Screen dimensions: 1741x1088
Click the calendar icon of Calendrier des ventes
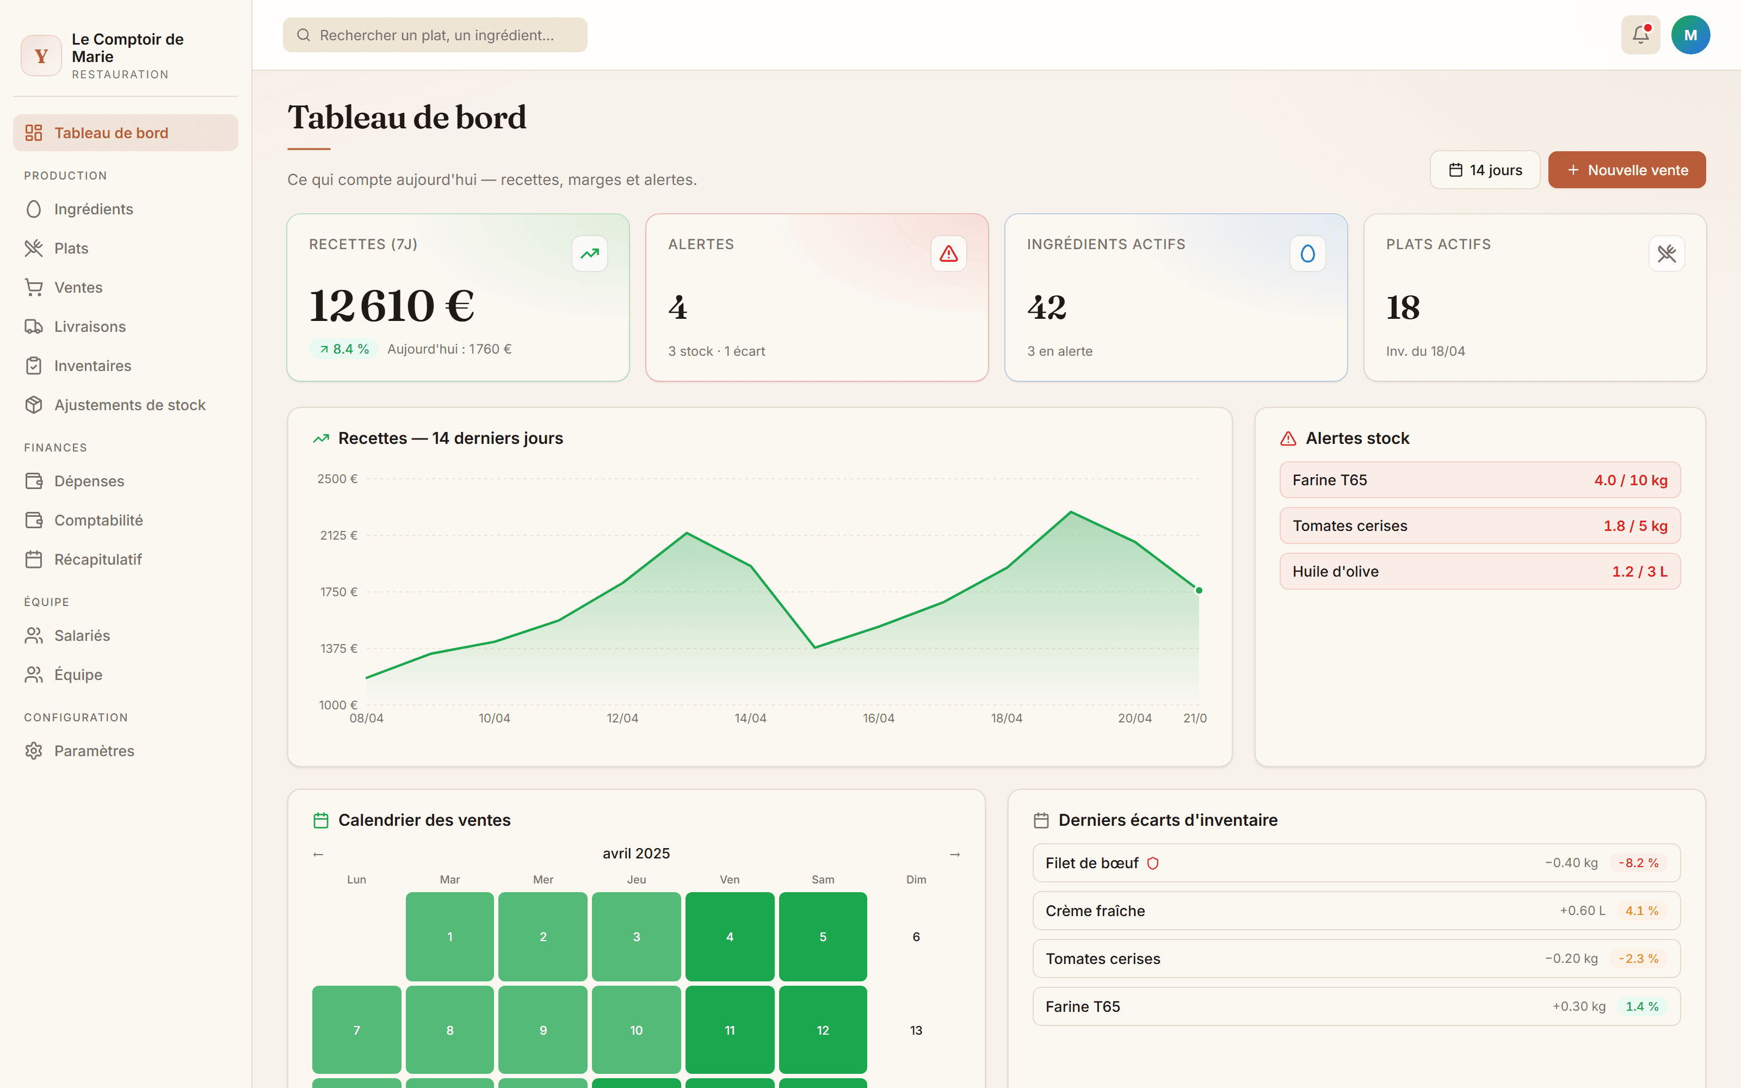coord(321,820)
